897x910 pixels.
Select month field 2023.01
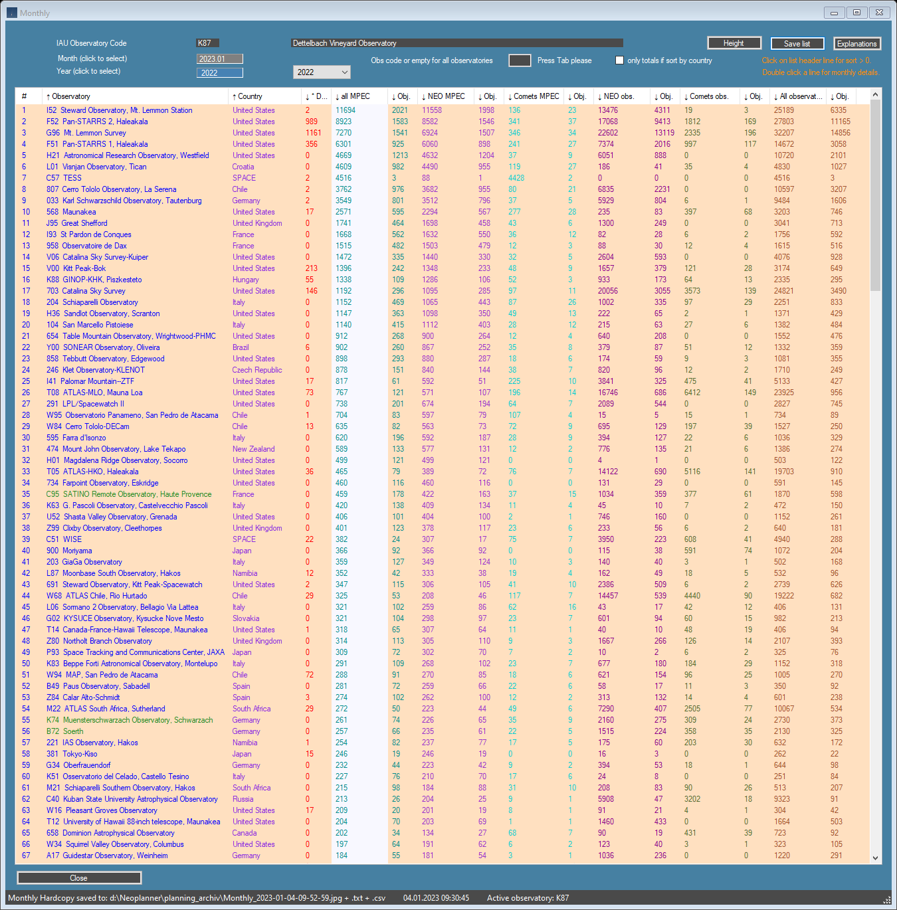tap(220, 59)
